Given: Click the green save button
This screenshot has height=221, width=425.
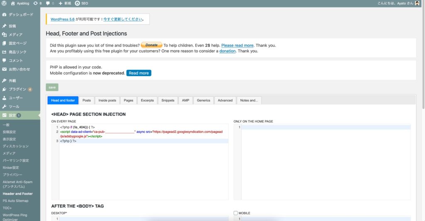Looking at the screenshot, I should (52, 87).
